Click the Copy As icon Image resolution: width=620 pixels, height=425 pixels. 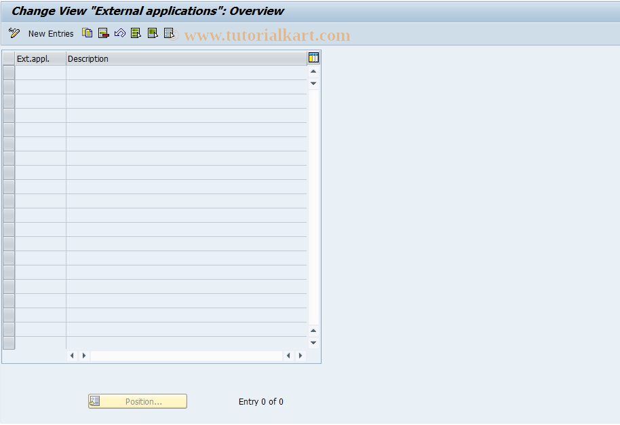point(88,33)
